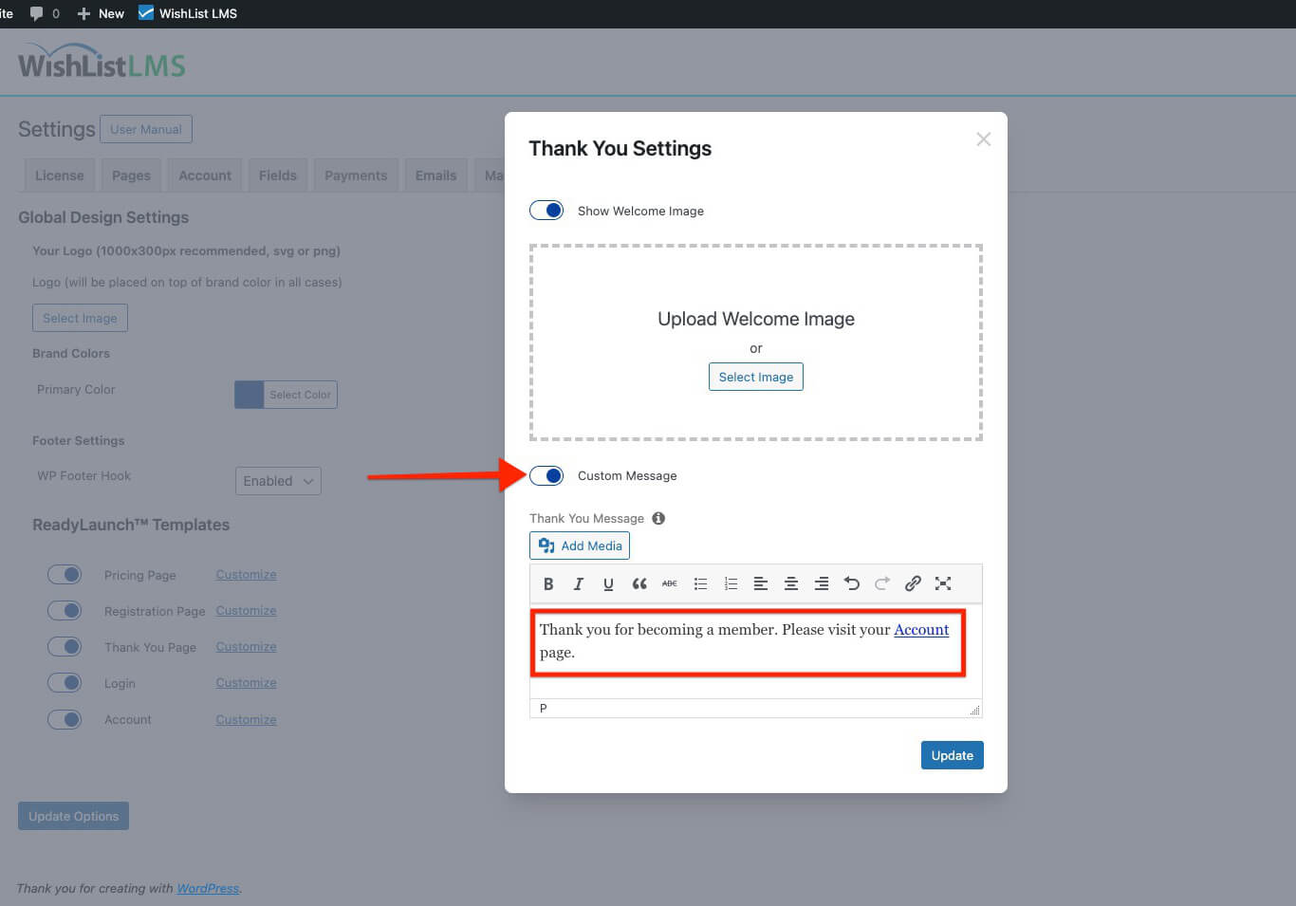Viewport: 1296px width, 906px height.
Task: Insert a blockquote in the Thank You message
Action: click(639, 583)
